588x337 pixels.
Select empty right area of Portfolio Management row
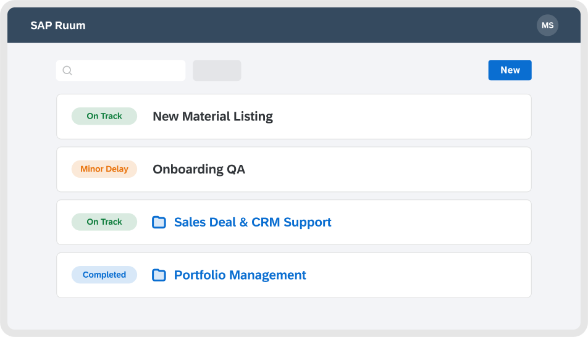pos(432,275)
